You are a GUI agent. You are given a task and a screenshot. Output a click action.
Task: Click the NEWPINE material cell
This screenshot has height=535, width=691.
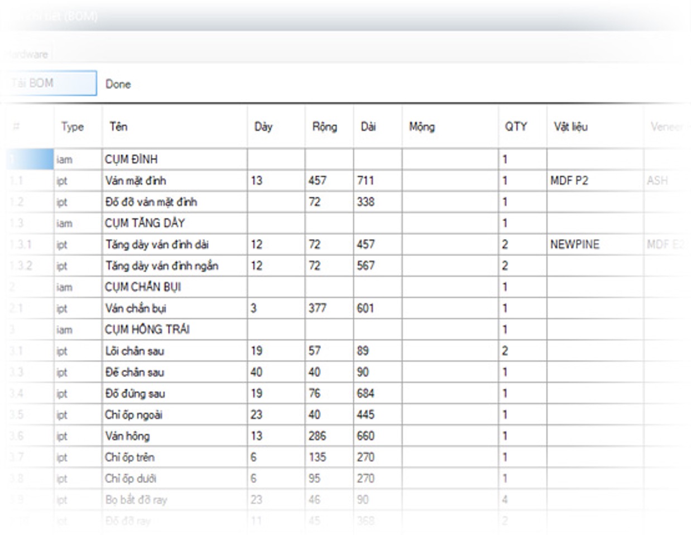click(595, 244)
